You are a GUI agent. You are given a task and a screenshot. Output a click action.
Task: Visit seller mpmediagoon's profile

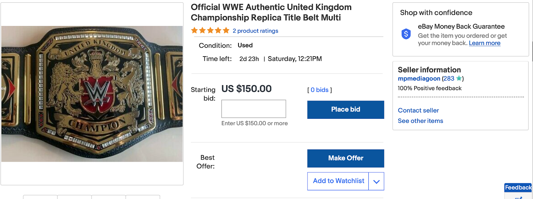click(419, 79)
